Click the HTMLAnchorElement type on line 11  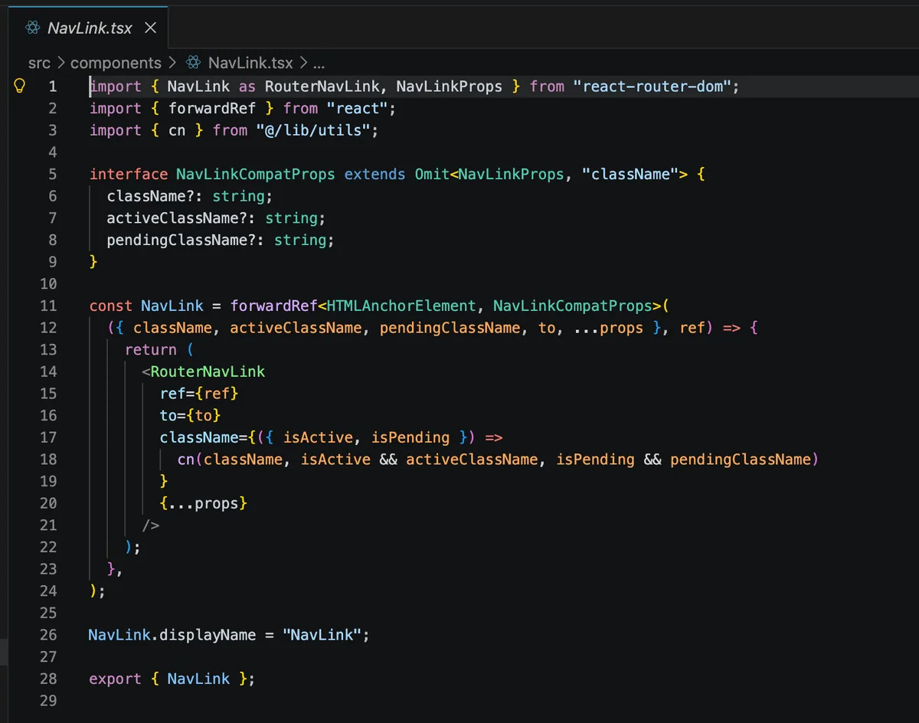tap(402, 306)
